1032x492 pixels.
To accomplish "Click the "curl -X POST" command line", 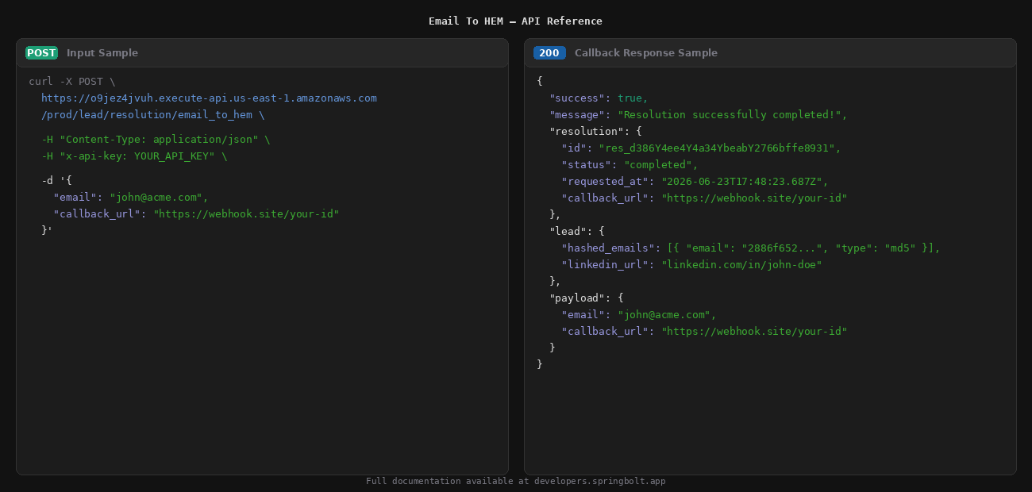I will [x=72, y=82].
